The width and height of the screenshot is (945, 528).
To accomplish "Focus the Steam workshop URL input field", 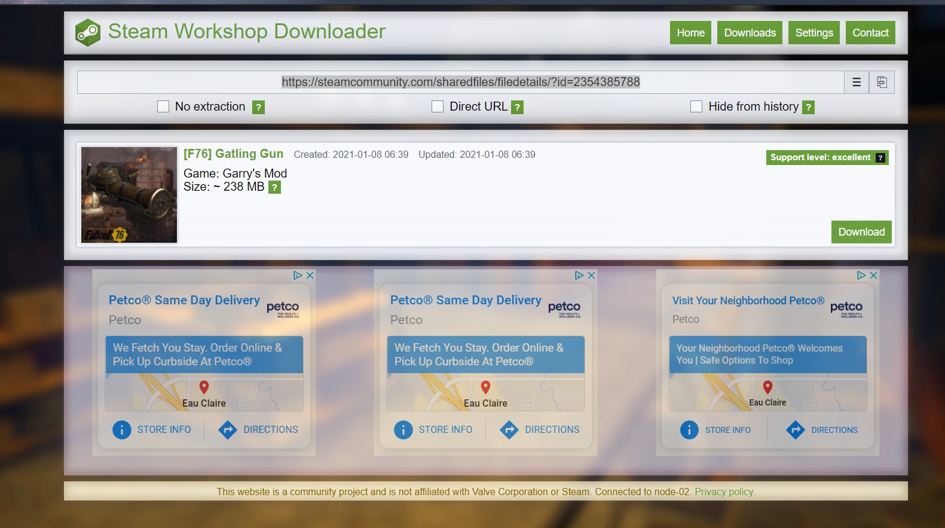I will [x=460, y=82].
